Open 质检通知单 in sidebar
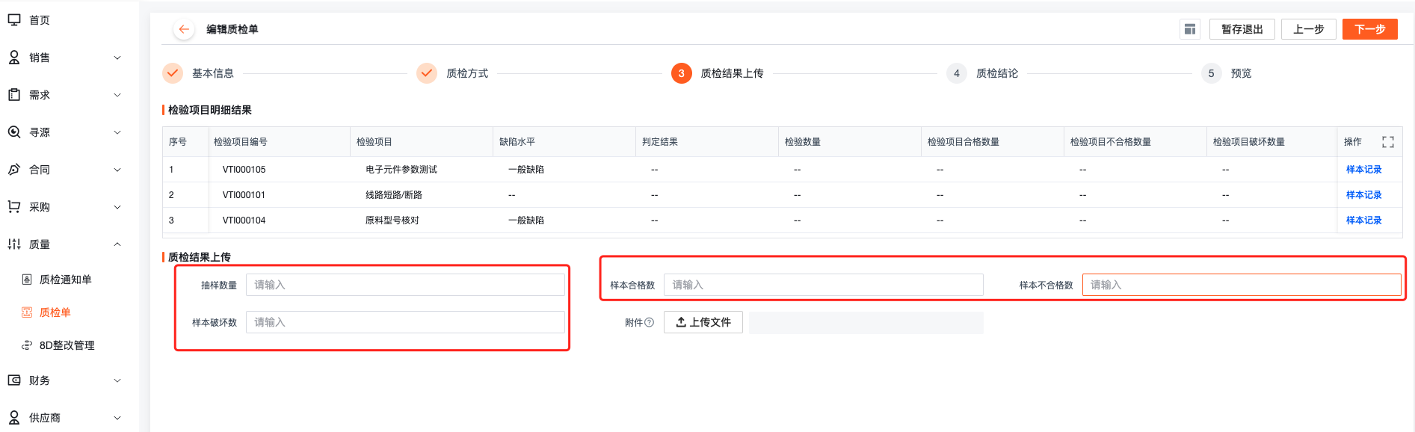The width and height of the screenshot is (1415, 432). pos(66,280)
